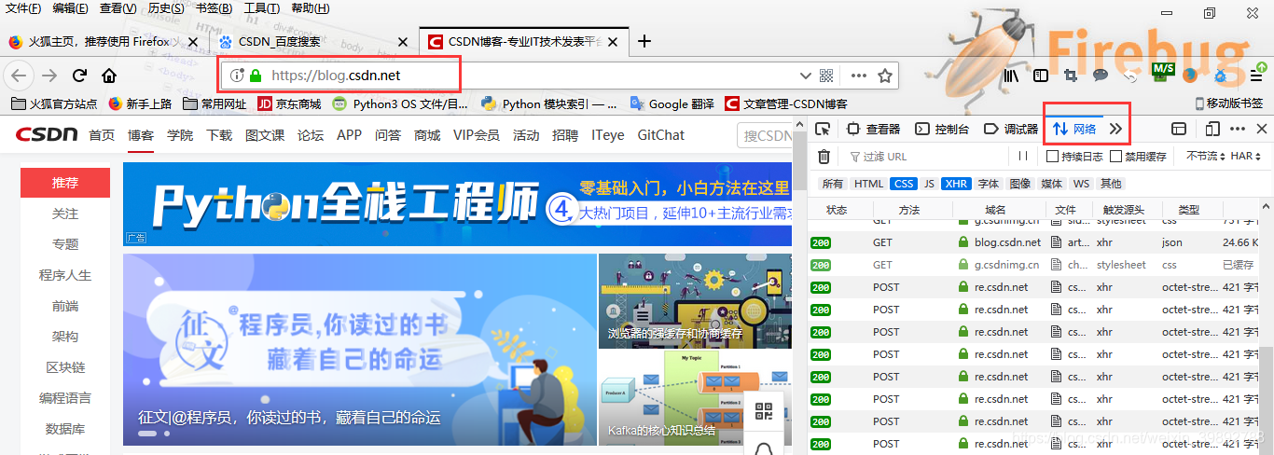
Task: Open the 控制台 console devtools tab
Action: coord(942,129)
